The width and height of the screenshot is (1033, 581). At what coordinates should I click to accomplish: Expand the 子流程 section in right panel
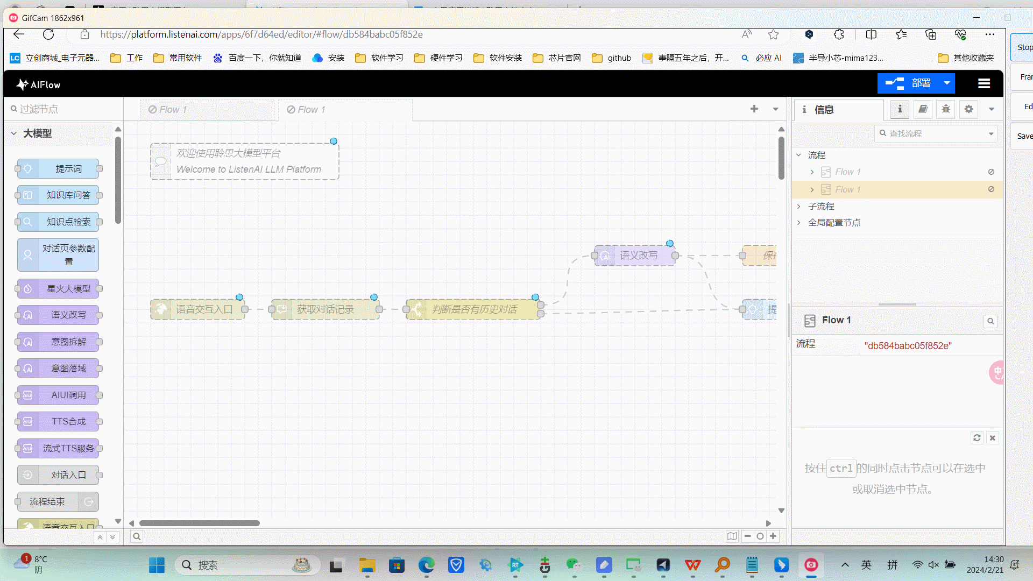point(799,206)
